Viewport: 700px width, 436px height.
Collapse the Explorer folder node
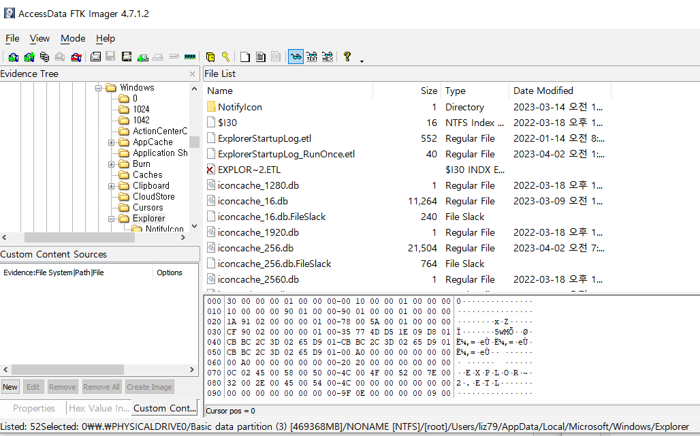point(112,219)
